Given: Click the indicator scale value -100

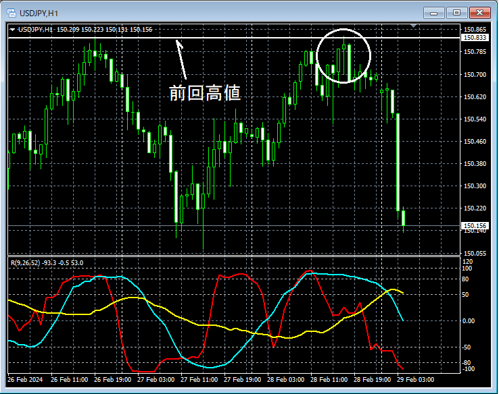Looking at the screenshot, I should pos(467,368).
